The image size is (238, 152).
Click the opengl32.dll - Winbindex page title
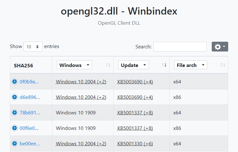[x=119, y=11]
